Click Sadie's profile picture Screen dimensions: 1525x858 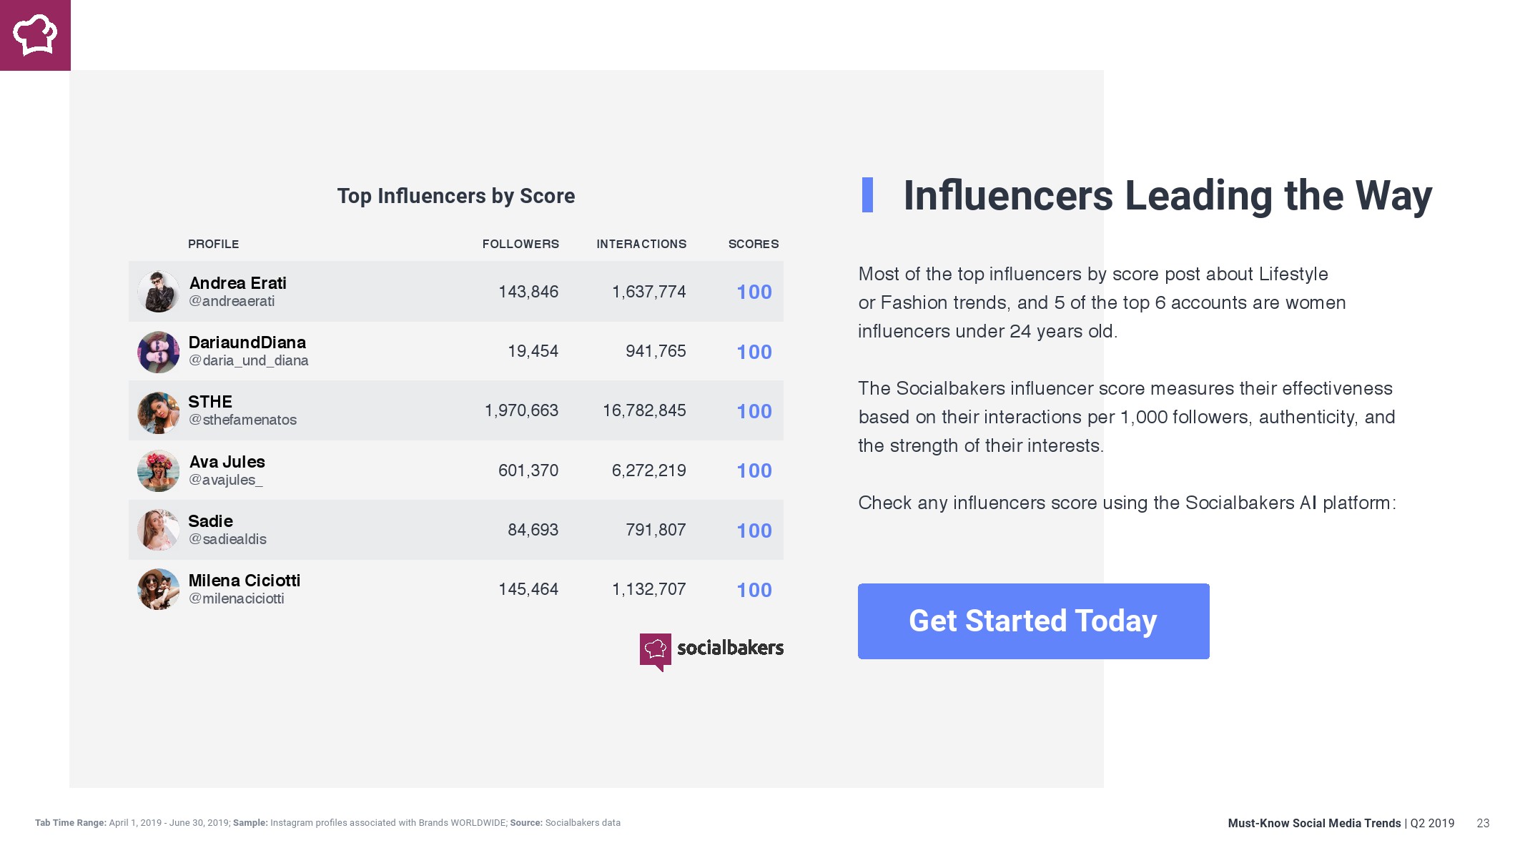click(x=158, y=530)
